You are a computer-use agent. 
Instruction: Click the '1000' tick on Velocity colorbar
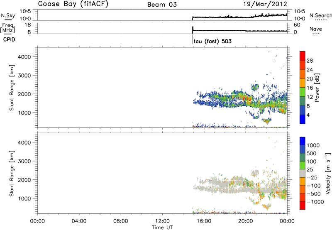[x=313, y=145]
